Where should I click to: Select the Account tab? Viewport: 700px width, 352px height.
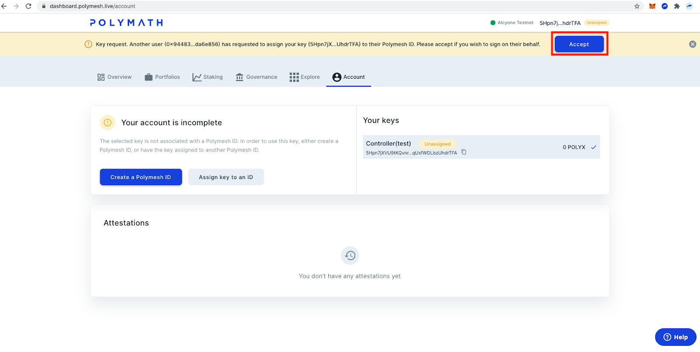(349, 77)
